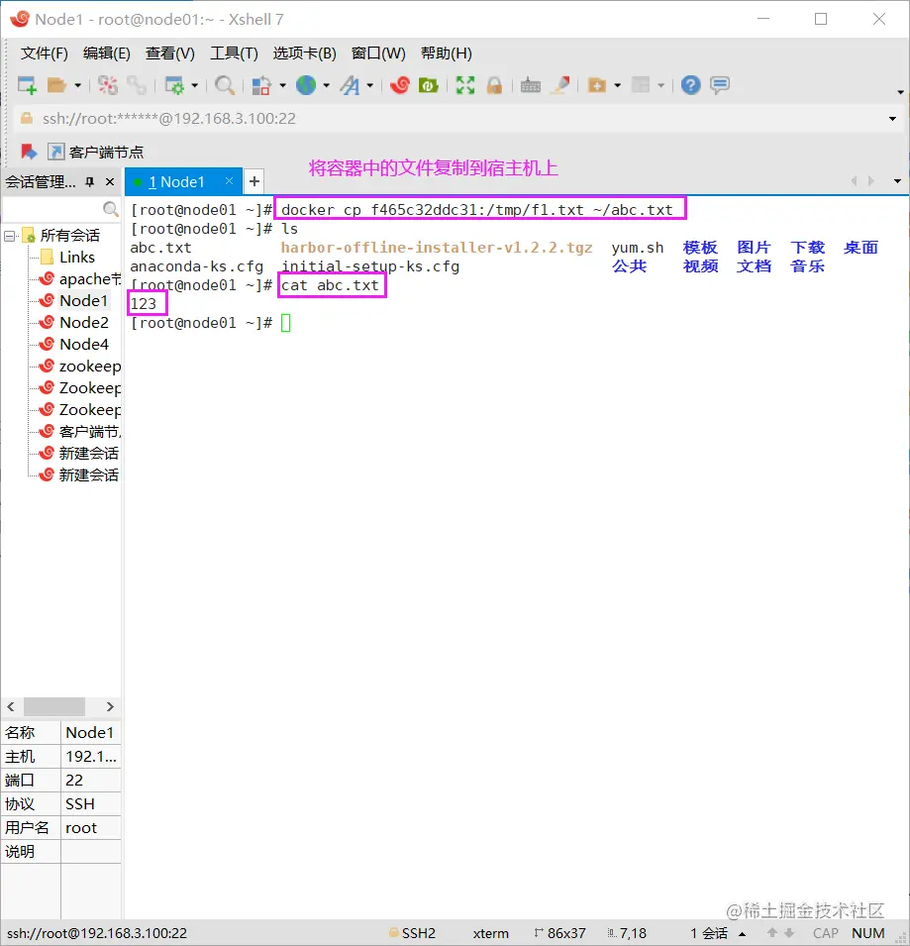910x946 pixels.
Task: Click the highlighter pen toolbar icon
Action: click(x=561, y=85)
